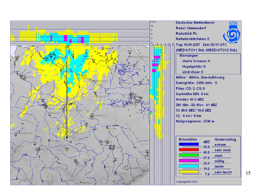This screenshot has height=196, width=261.
Task: Select the 'Radarbild: PL' text
Action: click(x=186, y=33)
